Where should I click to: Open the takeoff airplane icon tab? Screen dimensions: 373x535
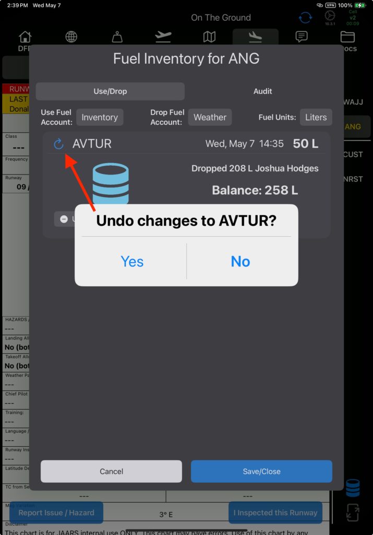point(163,37)
